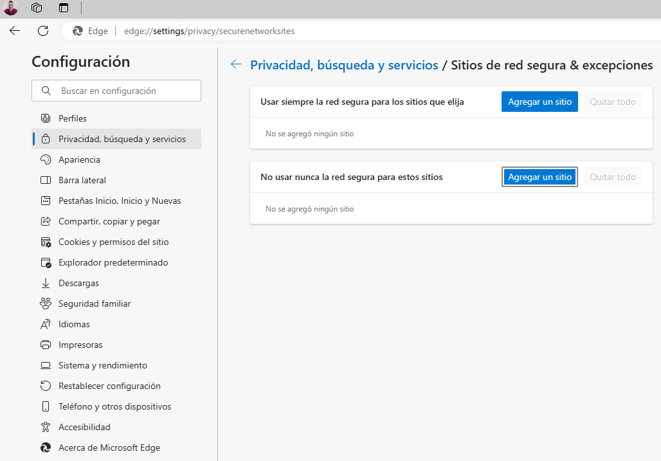The height and width of the screenshot is (461, 661).
Task: Open Barra lateral settings
Action: coord(82,180)
